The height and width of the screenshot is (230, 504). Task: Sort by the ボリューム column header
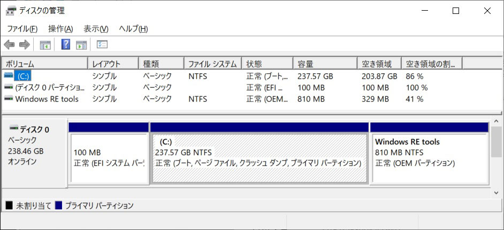(44, 64)
